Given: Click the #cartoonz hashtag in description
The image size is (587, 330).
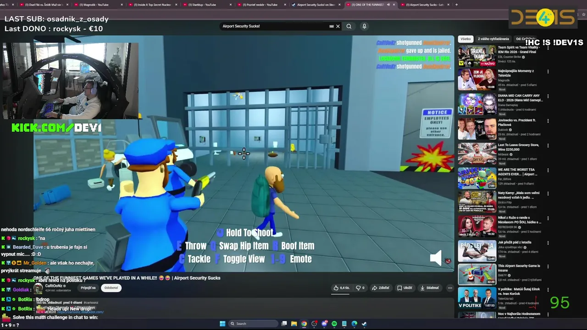Looking at the screenshot, I should [x=91, y=302].
